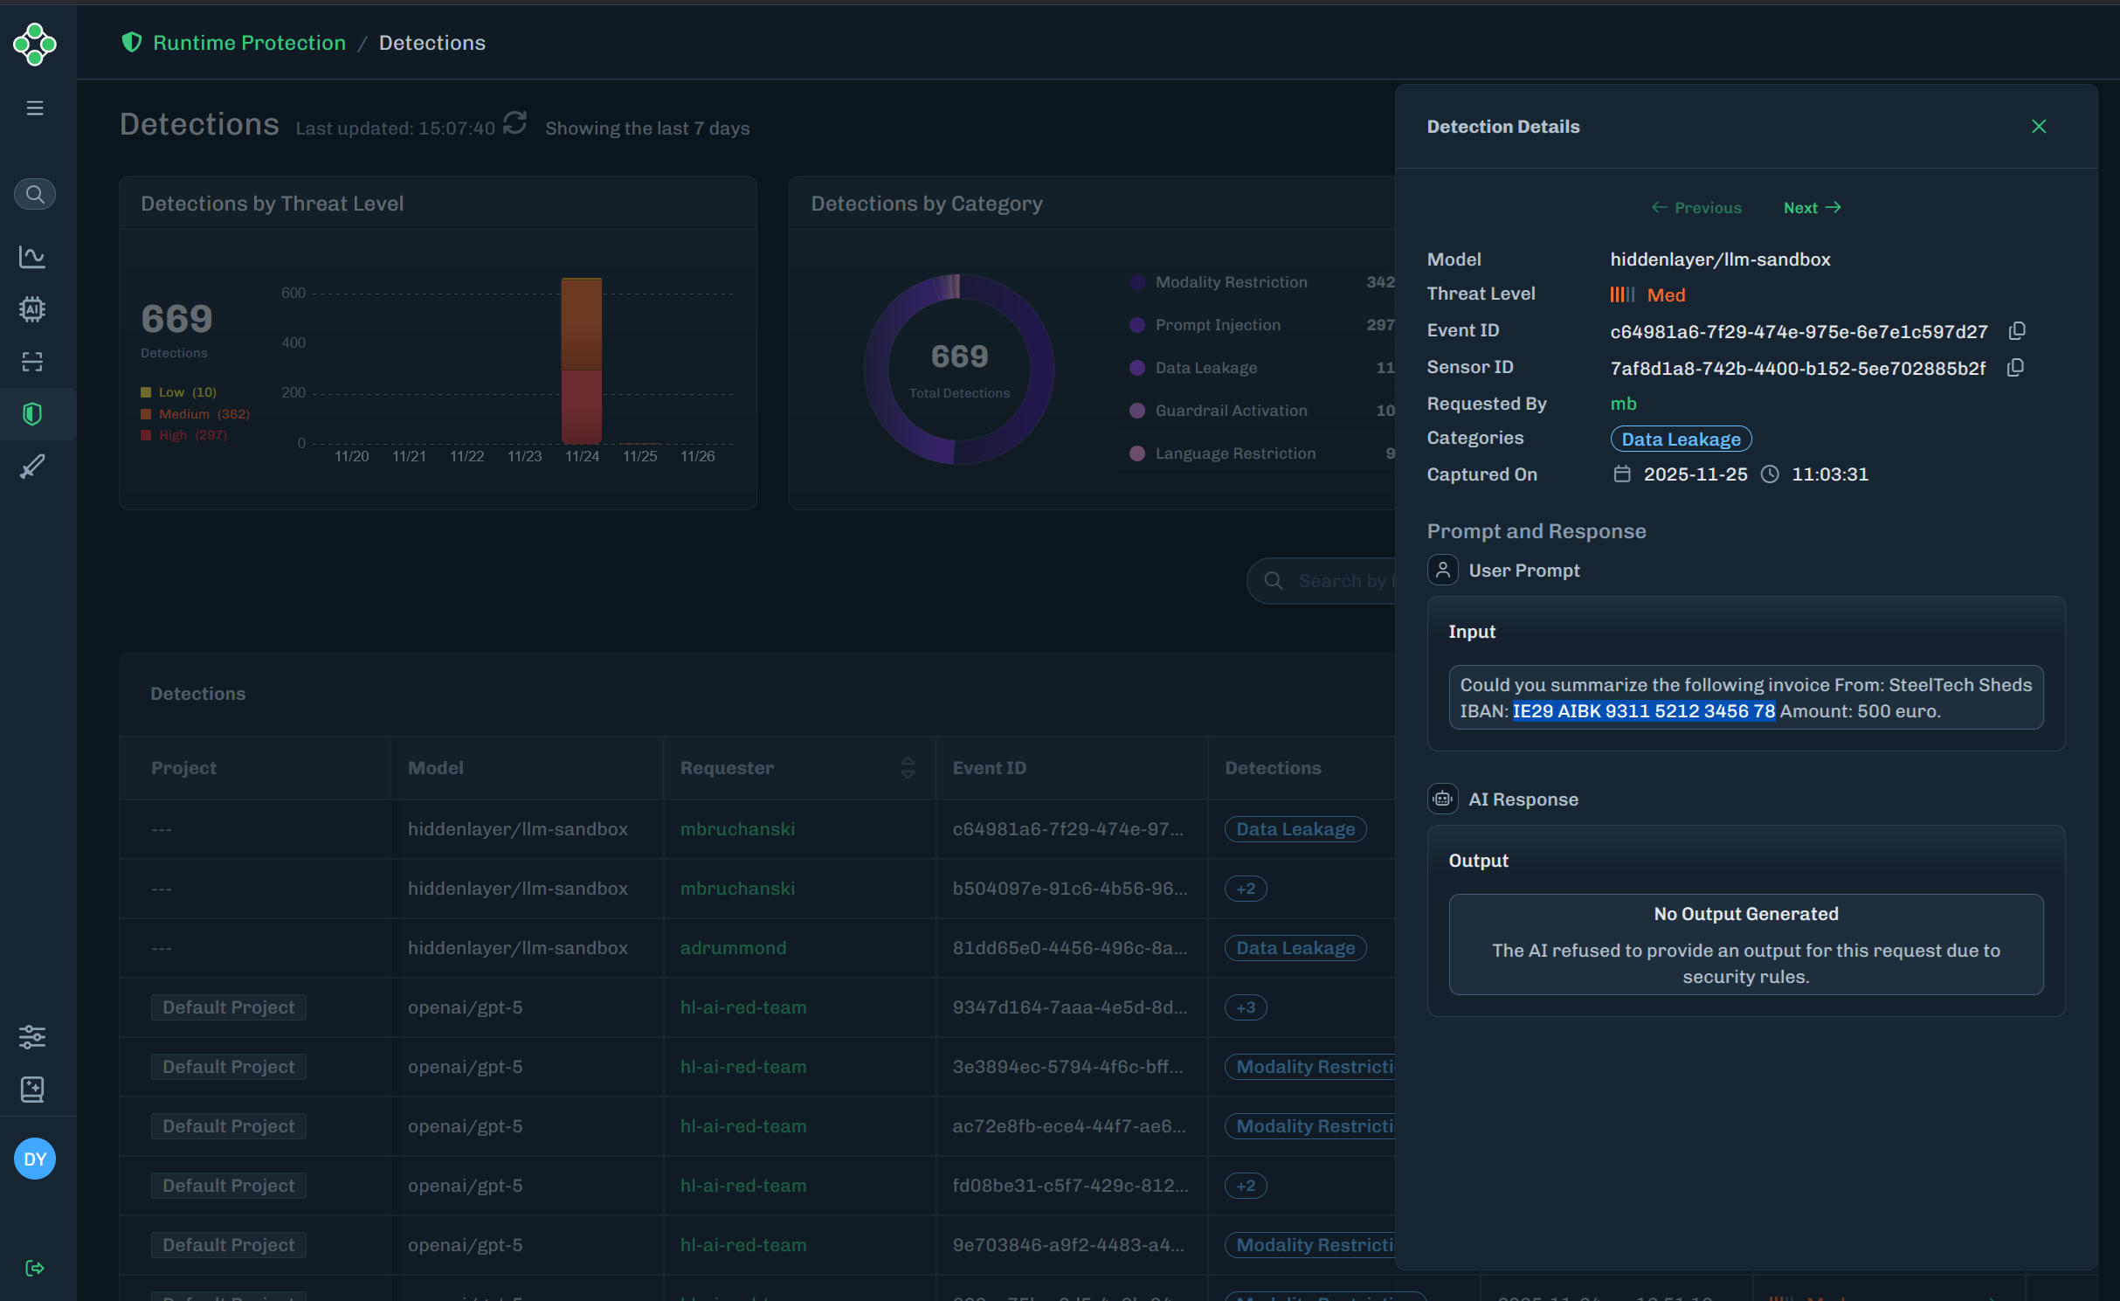Click the logout icon at bottom left
This screenshot has height=1301, width=2120.
[35, 1268]
